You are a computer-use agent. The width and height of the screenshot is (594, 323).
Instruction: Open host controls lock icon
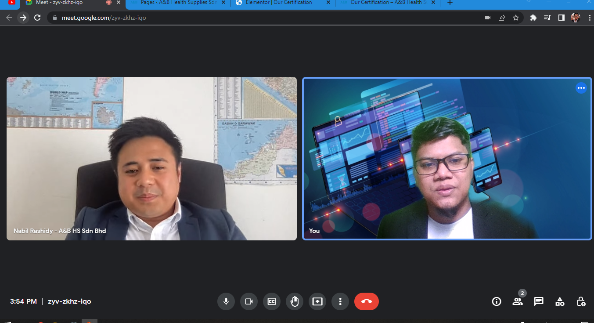click(581, 301)
